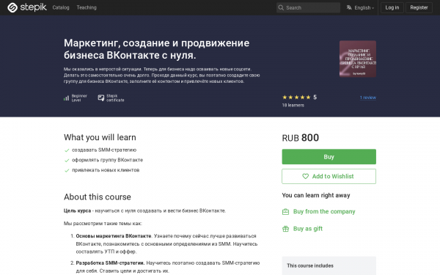Click the Register button
The image size is (440, 275).
coord(419,7)
